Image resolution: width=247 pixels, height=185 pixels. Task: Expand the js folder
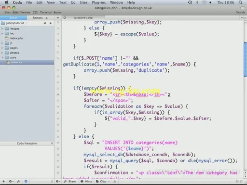2,43
